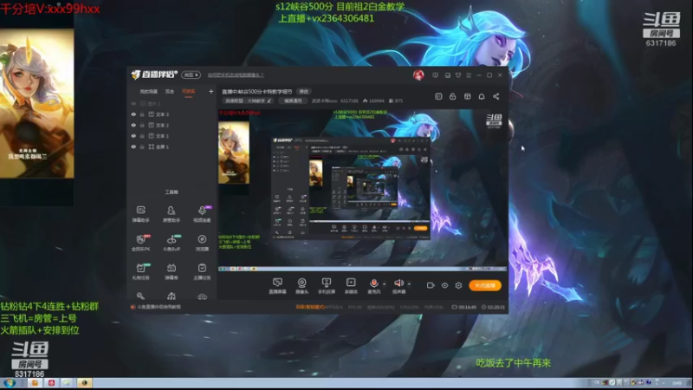
Task: Open stream settings gear icon
Action: coord(458,285)
